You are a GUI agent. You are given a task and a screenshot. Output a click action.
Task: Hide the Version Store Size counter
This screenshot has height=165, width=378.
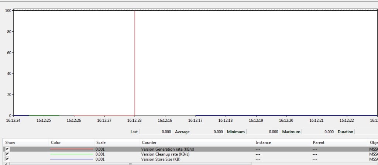[x=7, y=159]
